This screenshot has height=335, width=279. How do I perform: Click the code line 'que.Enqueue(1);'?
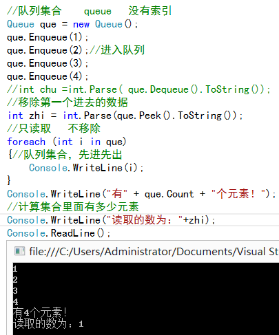coord(48,37)
